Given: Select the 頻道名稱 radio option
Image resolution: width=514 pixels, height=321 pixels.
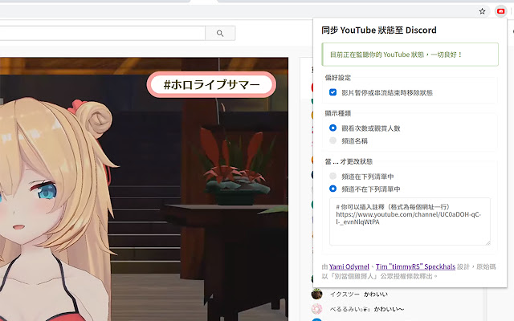Looking at the screenshot, I should 332,140.
